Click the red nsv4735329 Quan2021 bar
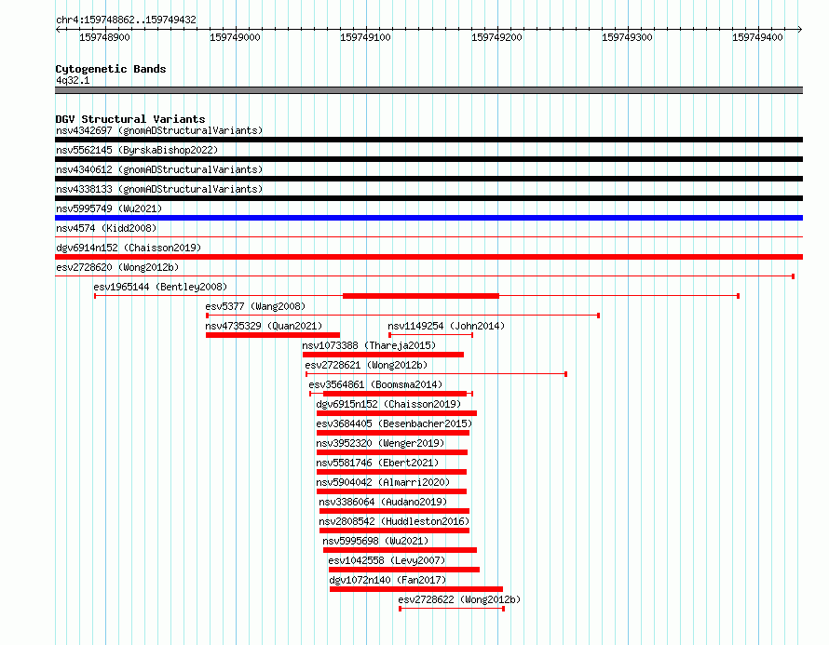Viewport: 829px width, 645px height. point(273,335)
